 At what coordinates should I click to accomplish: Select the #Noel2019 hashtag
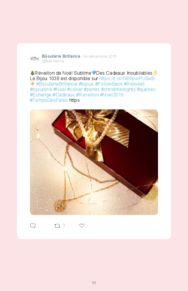coord(112,95)
